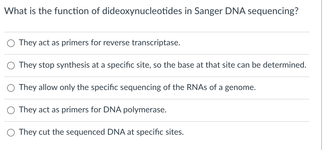Click the word 'genome.' in third answer
323x150 pixels.
coord(240,88)
